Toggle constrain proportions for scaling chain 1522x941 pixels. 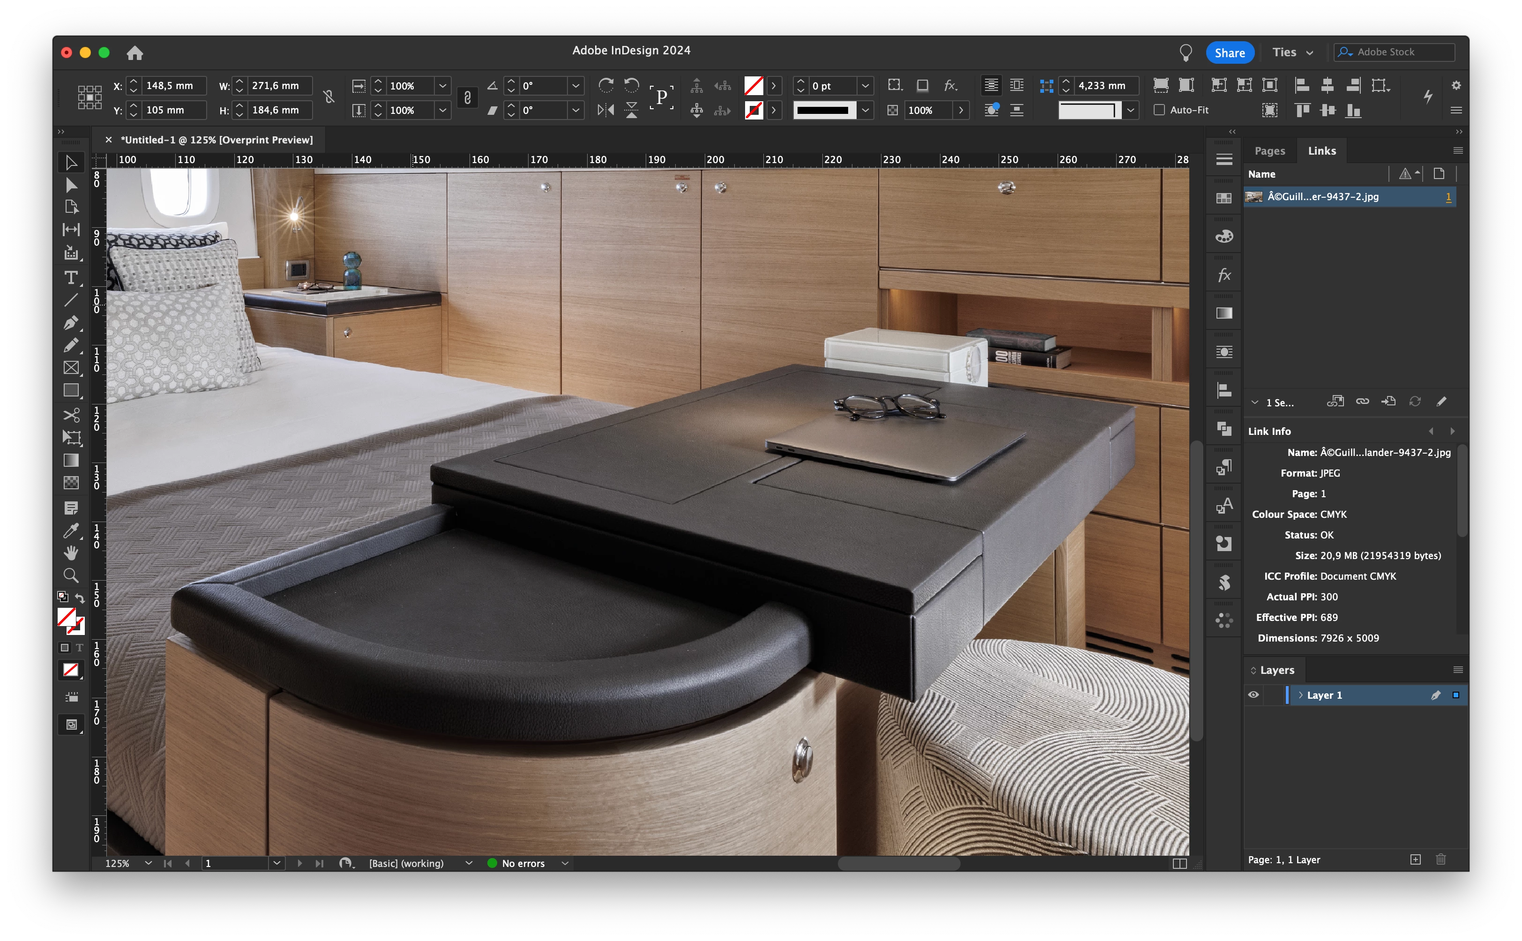(467, 98)
